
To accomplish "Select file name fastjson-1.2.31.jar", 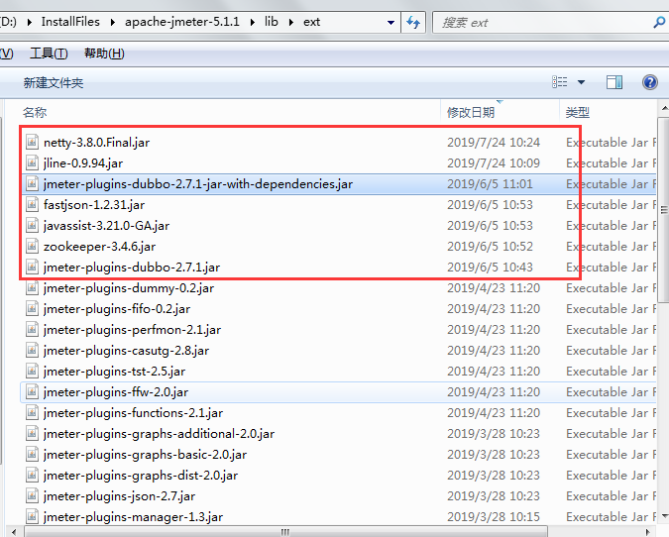I will tap(94, 205).
